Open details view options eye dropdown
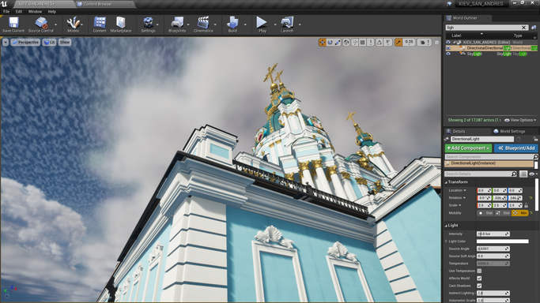This screenshot has width=540, height=303. [533, 174]
